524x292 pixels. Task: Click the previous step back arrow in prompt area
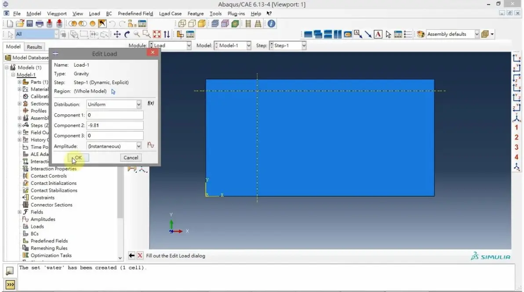[131, 256]
